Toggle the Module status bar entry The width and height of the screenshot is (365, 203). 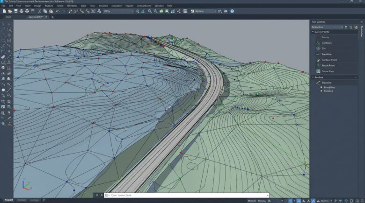pos(251,201)
